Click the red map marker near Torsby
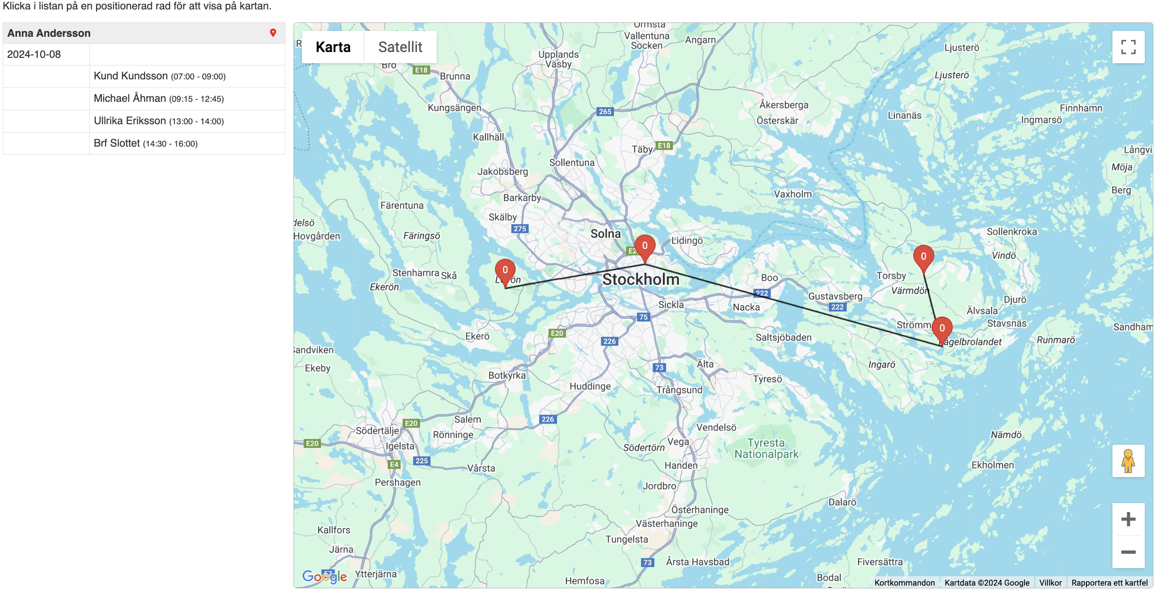This screenshot has height=591, width=1156. coord(924,260)
